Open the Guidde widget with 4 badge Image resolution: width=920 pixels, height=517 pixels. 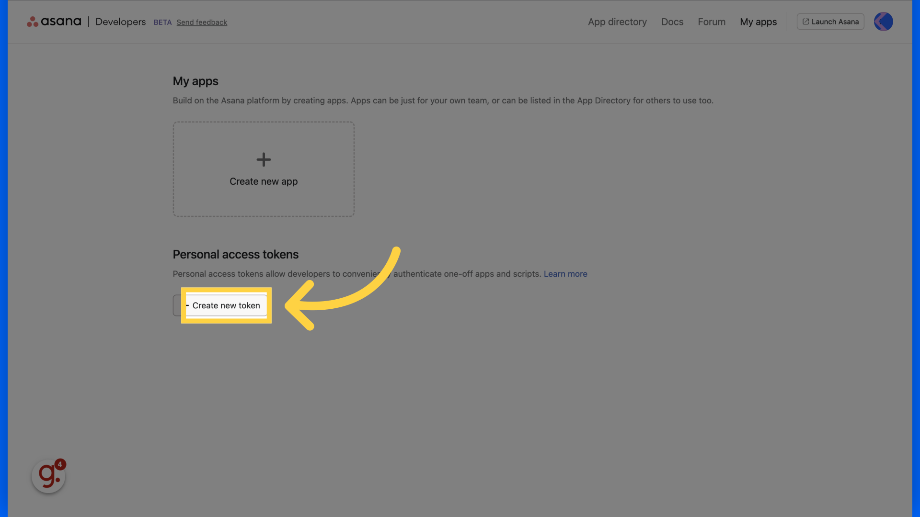(48, 476)
